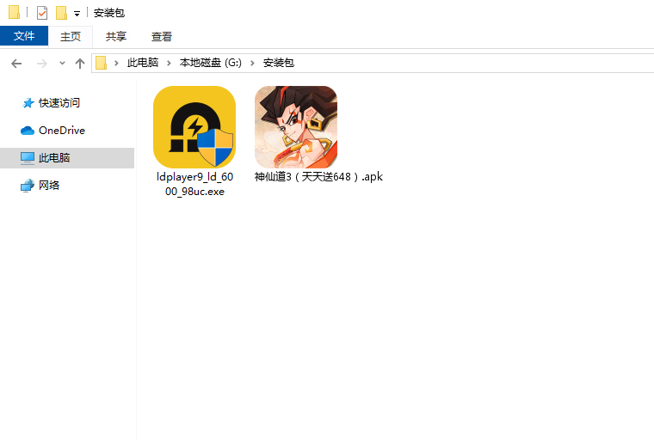This screenshot has width=654, height=440.
Task: Switch to the 查看 ribbon tab
Action: point(162,36)
